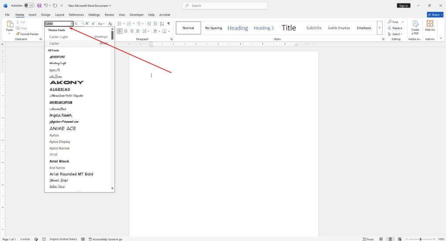
Task: Open the line spacing options
Action: point(145,31)
